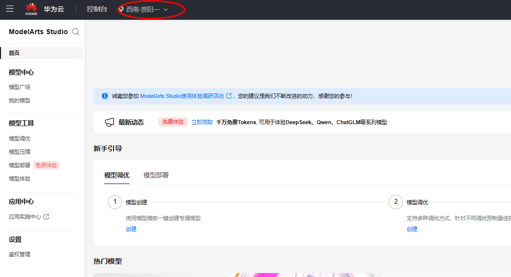Open the hamburger navigation menu
The height and width of the screenshot is (277, 511).
pos(10,9)
